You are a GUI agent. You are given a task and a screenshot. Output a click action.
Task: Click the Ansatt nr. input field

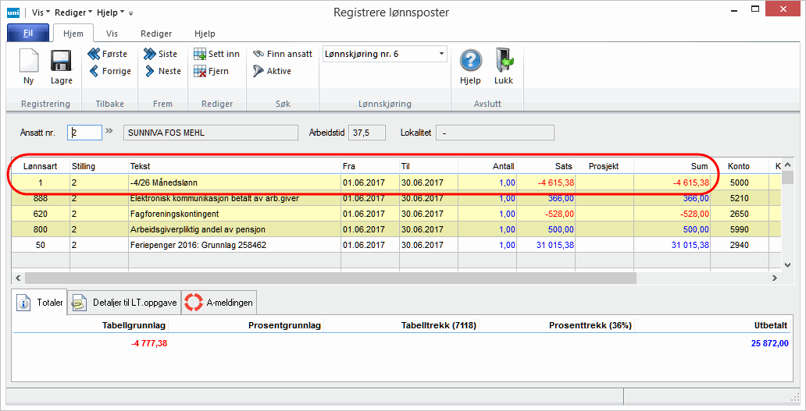(84, 133)
